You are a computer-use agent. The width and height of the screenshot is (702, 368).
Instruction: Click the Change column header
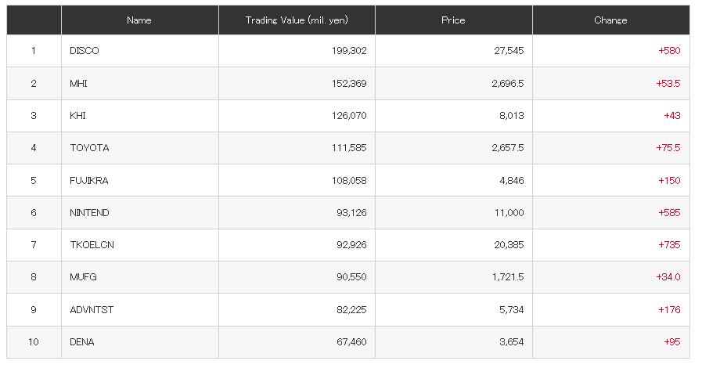(610, 20)
